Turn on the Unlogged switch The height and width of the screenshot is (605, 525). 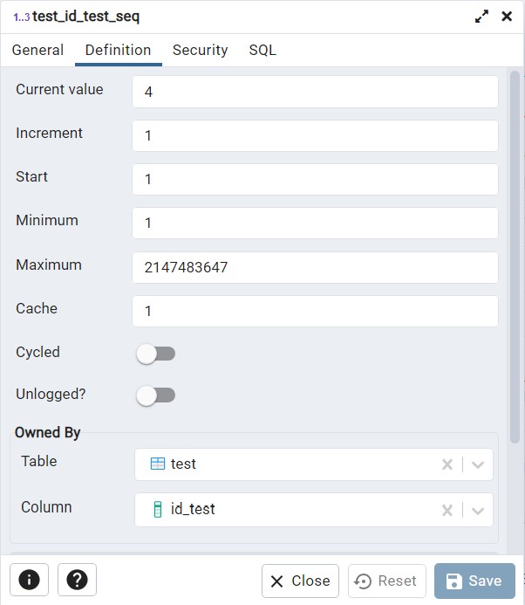(x=156, y=395)
